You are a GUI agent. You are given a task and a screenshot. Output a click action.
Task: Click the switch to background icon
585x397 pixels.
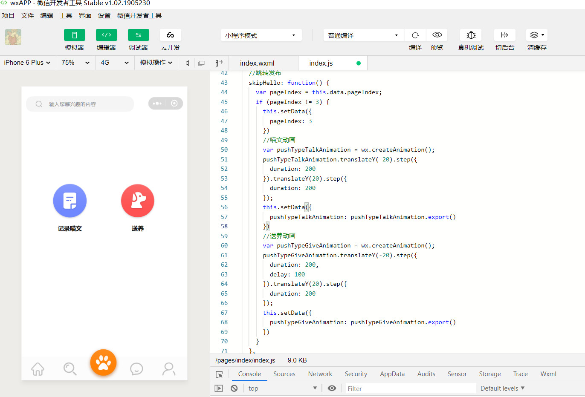click(x=504, y=35)
